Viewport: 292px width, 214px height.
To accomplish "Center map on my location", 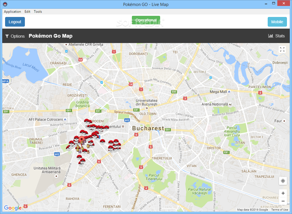I will (283, 181).
